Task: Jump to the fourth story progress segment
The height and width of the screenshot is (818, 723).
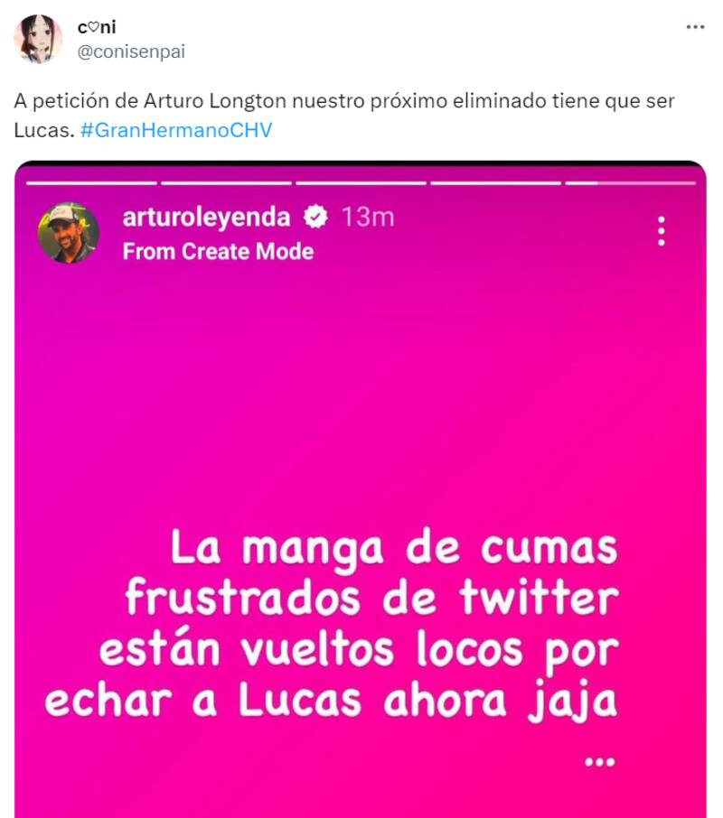Action: 495,183
